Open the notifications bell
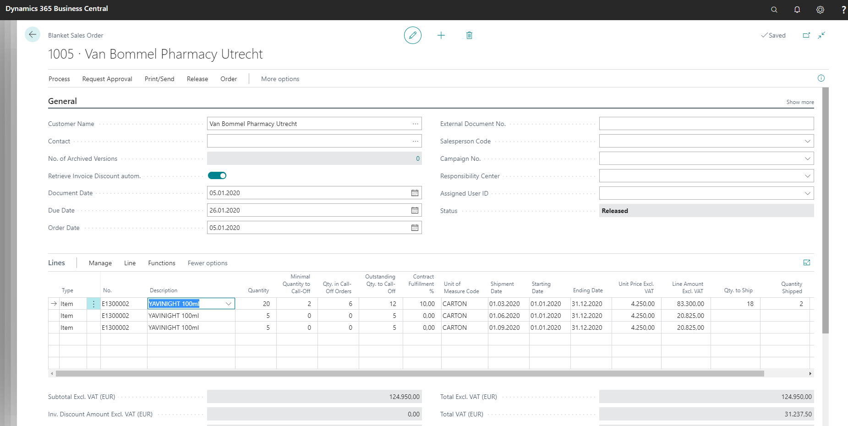This screenshot has height=426, width=848. (797, 10)
